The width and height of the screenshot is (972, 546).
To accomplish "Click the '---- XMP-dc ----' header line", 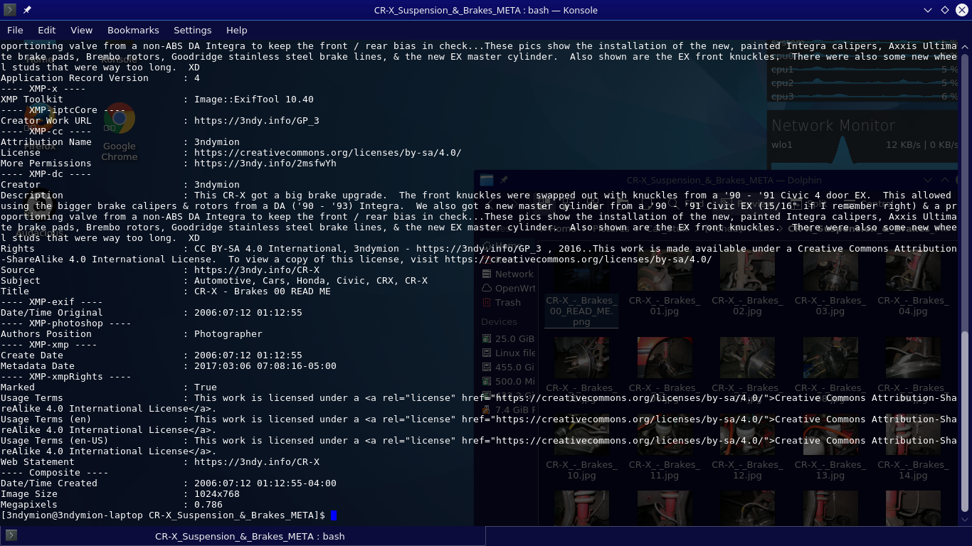I will (x=46, y=174).
